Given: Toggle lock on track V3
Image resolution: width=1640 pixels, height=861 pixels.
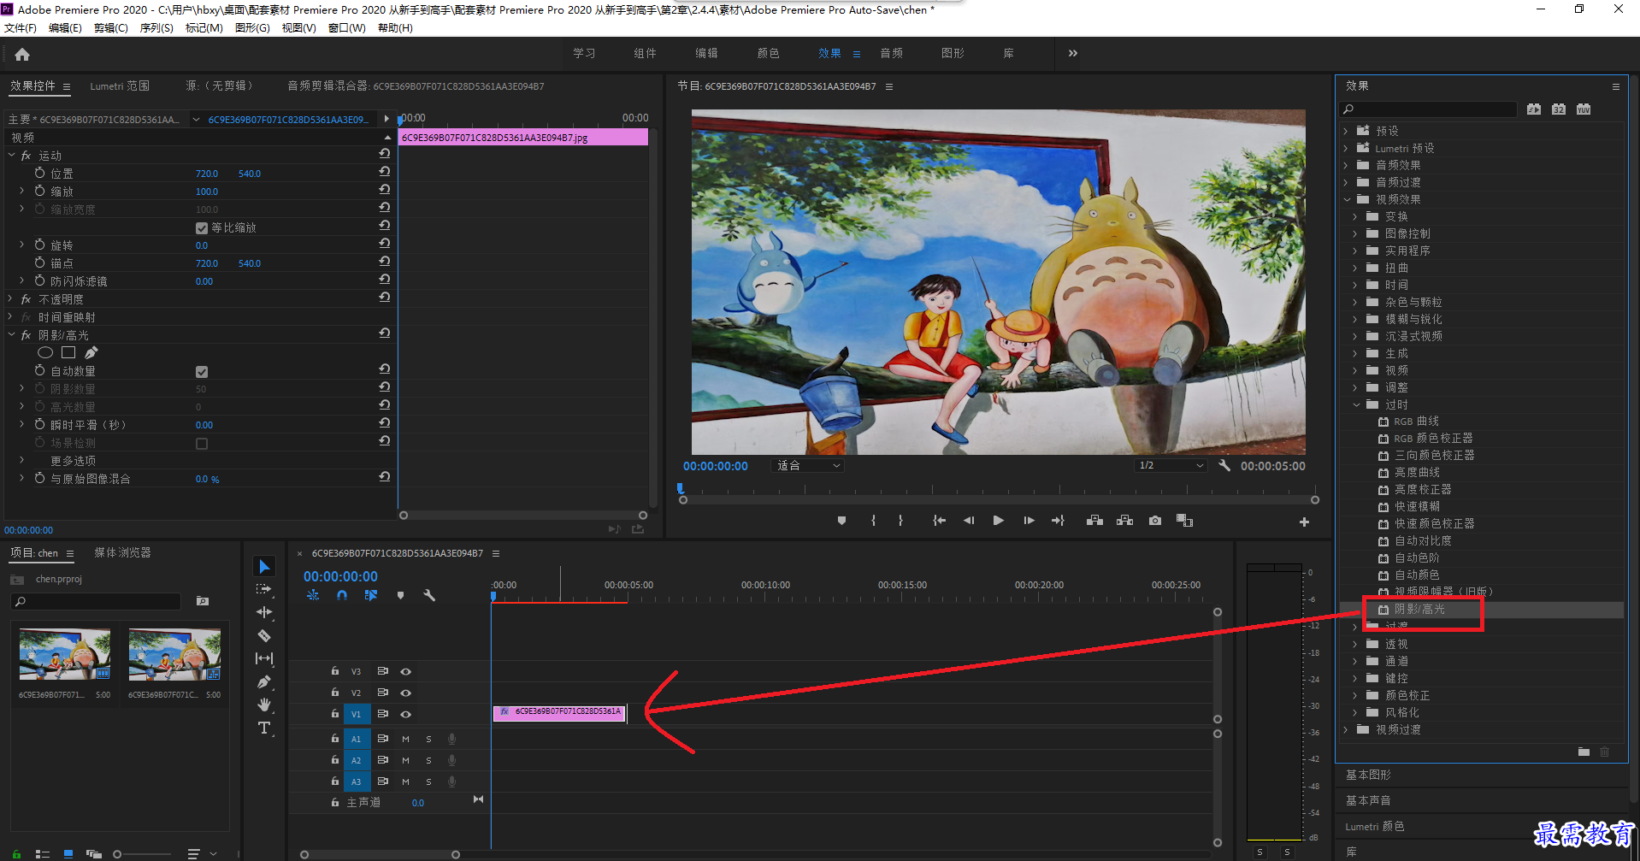Looking at the screenshot, I should [x=334, y=671].
